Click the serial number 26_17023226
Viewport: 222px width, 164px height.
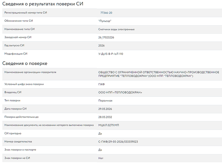[106, 37]
